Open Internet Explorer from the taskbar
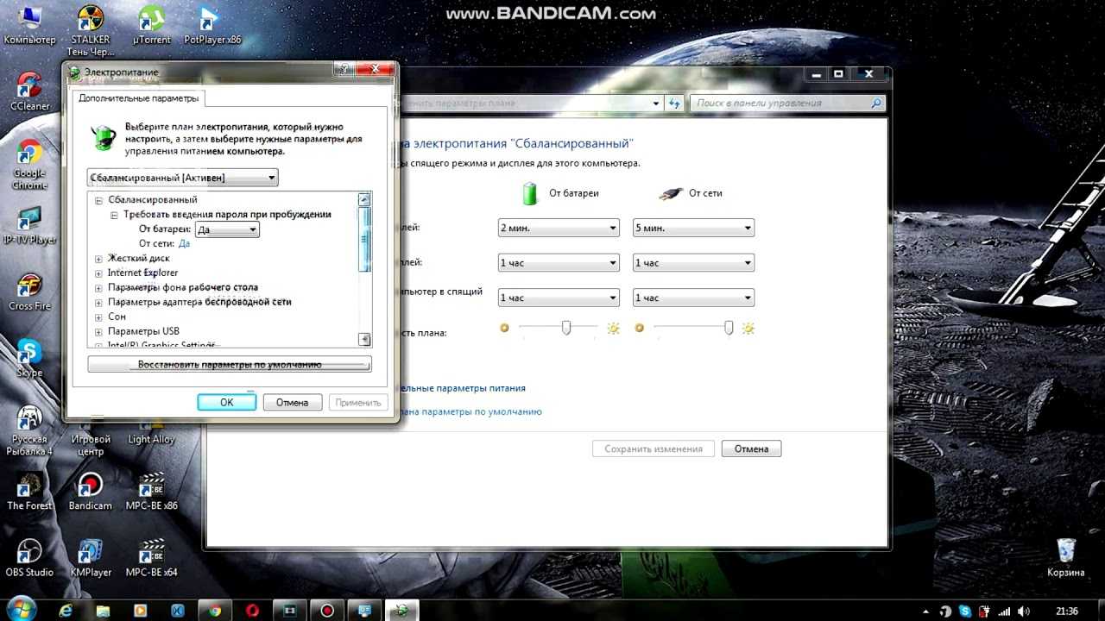The height and width of the screenshot is (621, 1105). click(x=66, y=610)
